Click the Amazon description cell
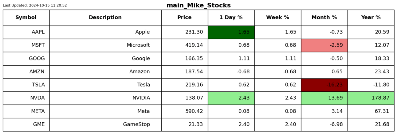The image size is (397, 134). point(105,72)
